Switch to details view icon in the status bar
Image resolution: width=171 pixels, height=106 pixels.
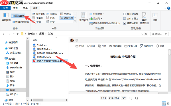[164, 104]
